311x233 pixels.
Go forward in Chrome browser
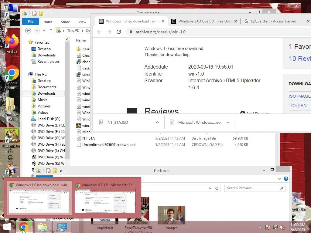coord(109,32)
